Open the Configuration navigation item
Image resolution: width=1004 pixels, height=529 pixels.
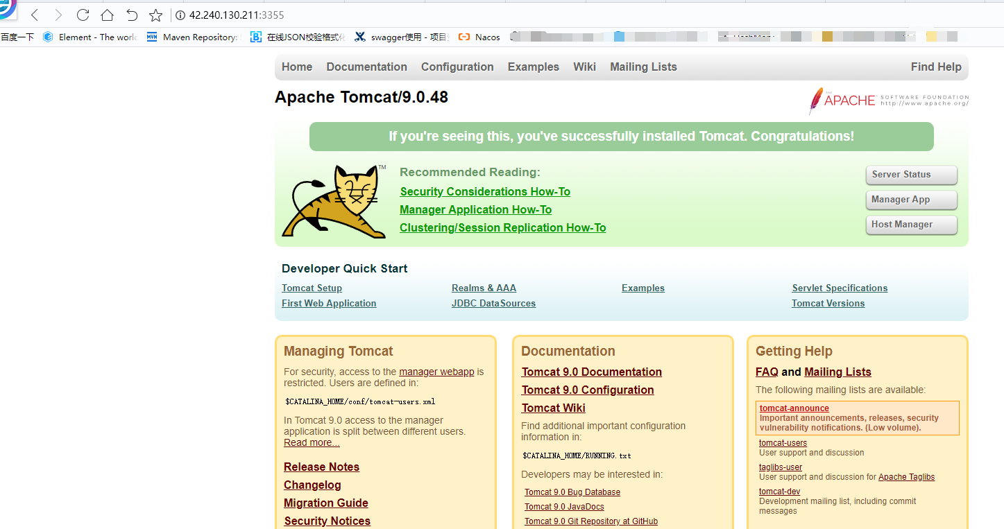(x=457, y=67)
